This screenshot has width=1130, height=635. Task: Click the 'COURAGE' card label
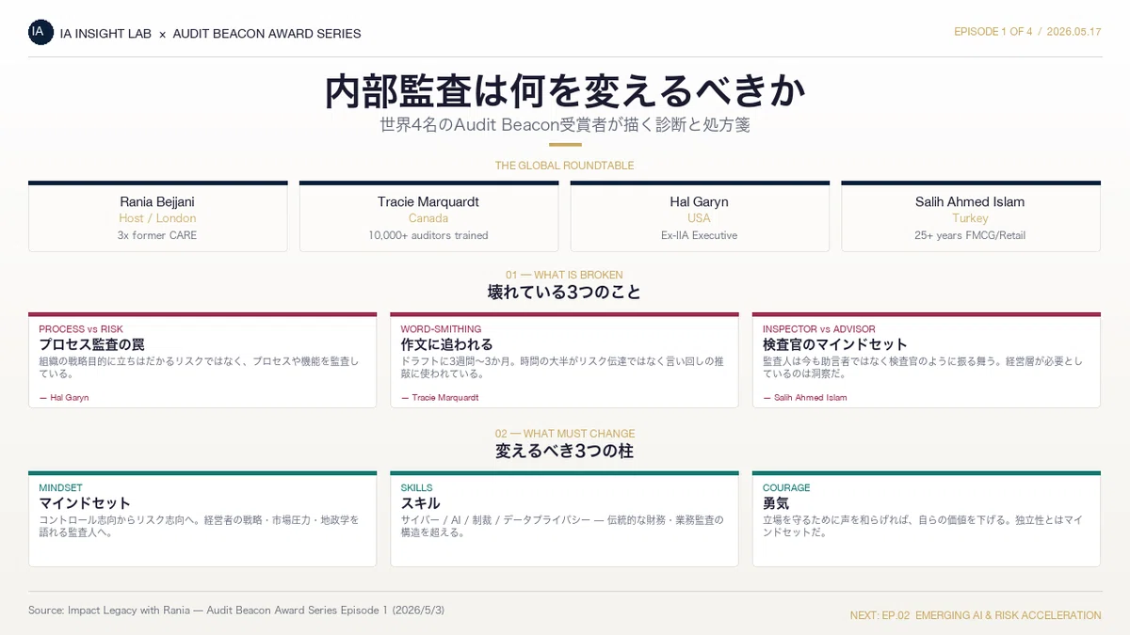pos(786,488)
